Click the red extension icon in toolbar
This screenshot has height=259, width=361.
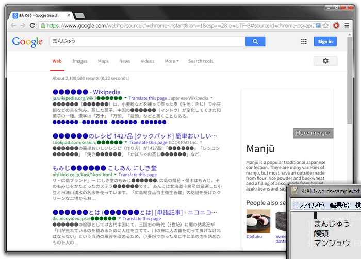pyautogui.click(x=336, y=25)
